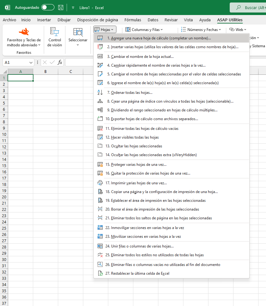
Task: Click icon for 23. Movilizar secciones
Action: click(x=100, y=236)
